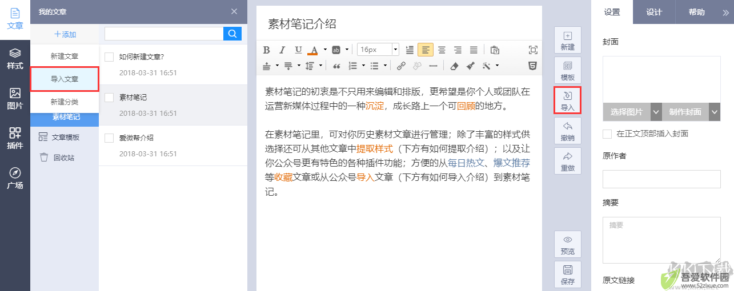Viewport: 734px width, 291px height.
Task: Switch to HTML source view
Action: click(532, 66)
